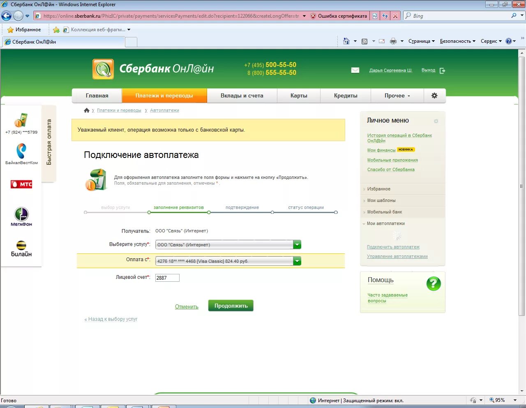Open the address bar history dropdown arrow

pyautogui.click(x=304, y=16)
